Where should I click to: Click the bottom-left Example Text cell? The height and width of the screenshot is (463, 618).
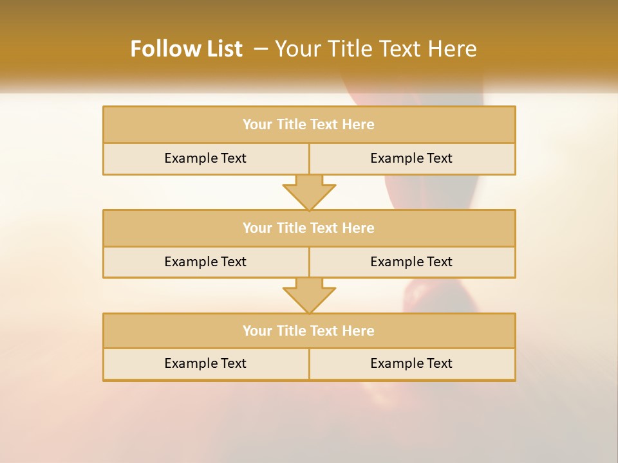(x=205, y=363)
